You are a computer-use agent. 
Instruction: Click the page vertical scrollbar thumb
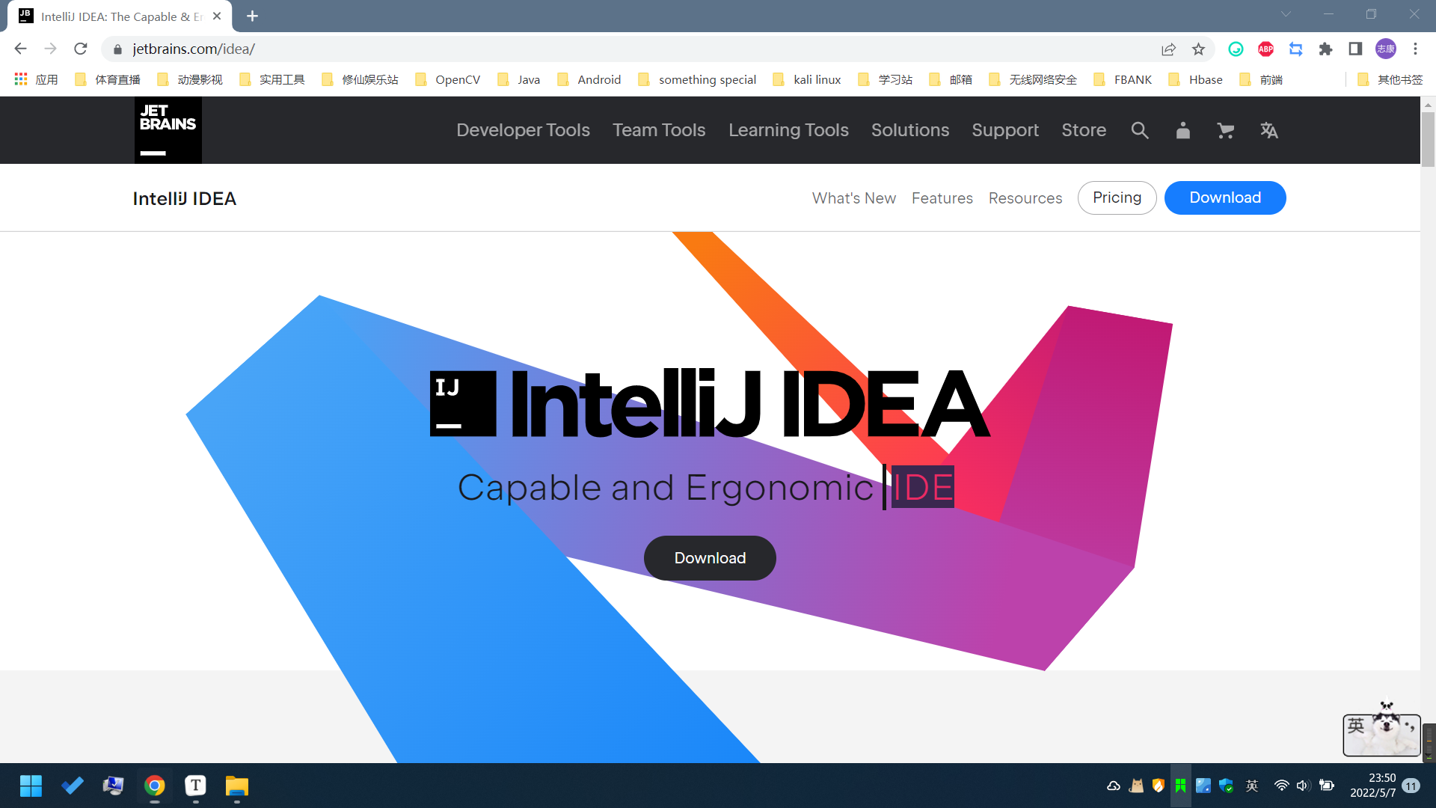pos(1428,139)
